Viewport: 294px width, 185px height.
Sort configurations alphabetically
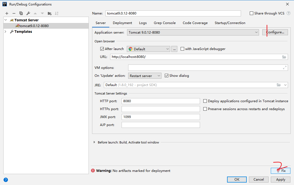(57, 13)
